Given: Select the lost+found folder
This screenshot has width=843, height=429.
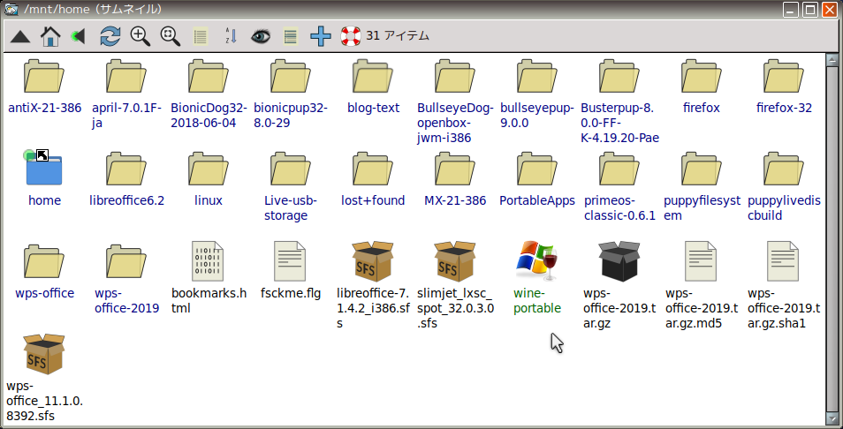Looking at the screenshot, I should coord(373,168).
